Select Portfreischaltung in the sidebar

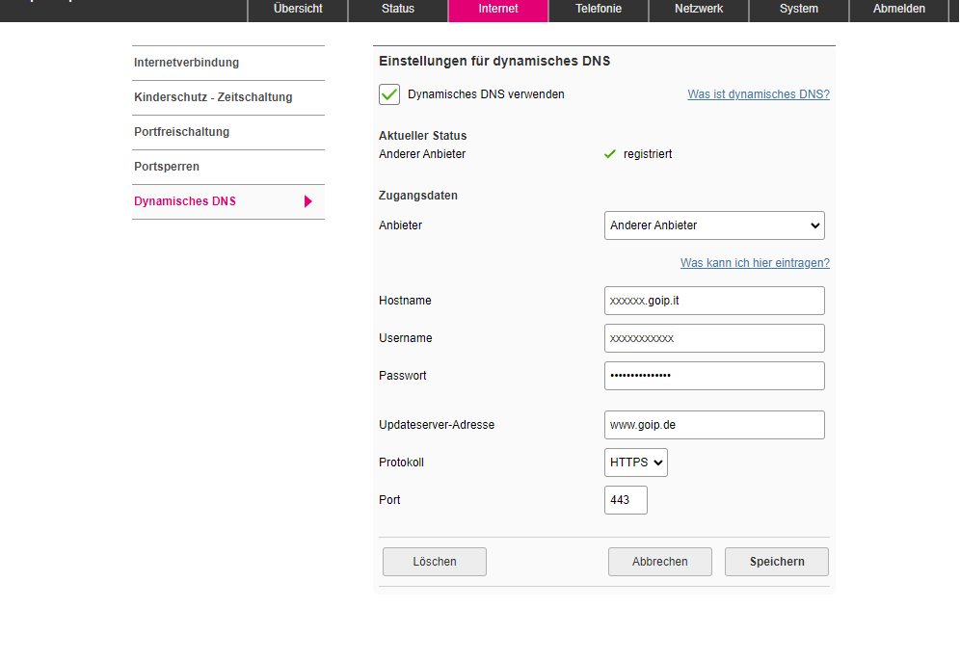click(x=228, y=132)
